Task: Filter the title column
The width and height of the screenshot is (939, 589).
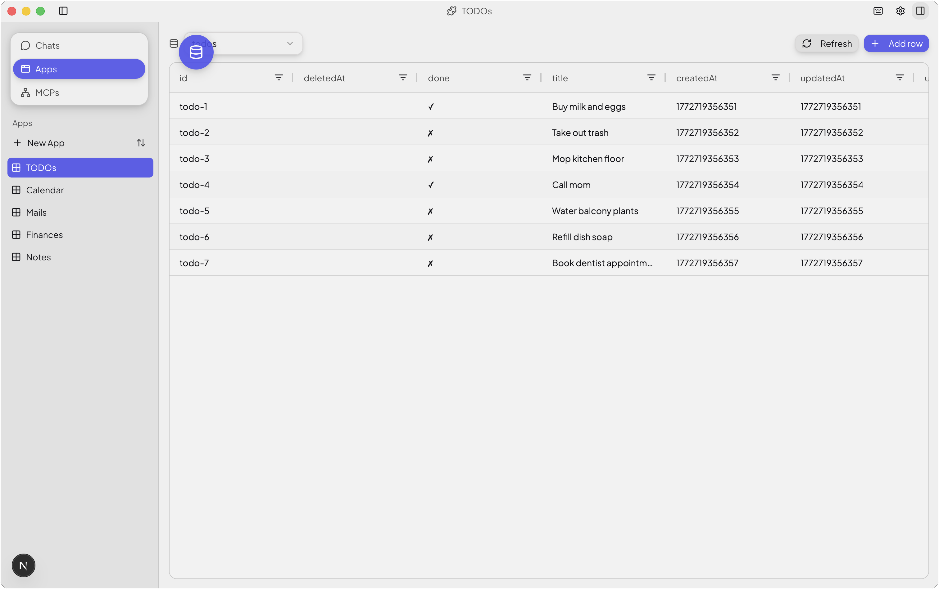Action: tap(651, 78)
